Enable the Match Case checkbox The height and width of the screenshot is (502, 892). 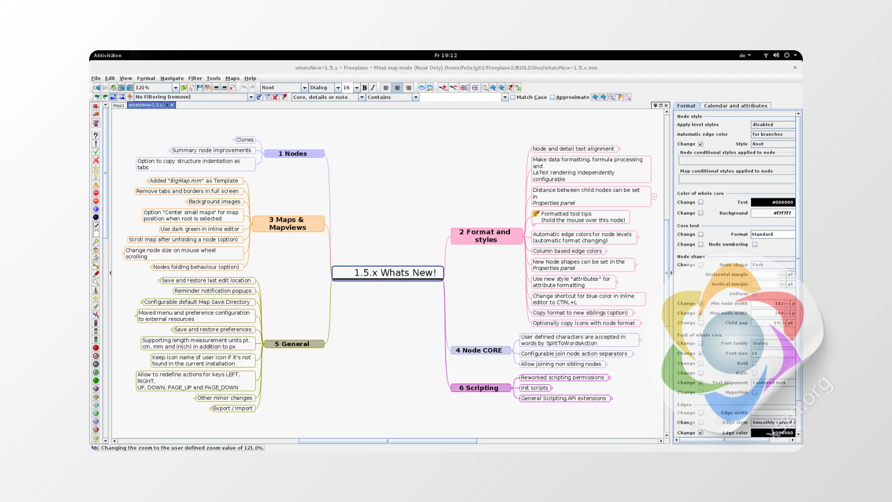(513, 97)
